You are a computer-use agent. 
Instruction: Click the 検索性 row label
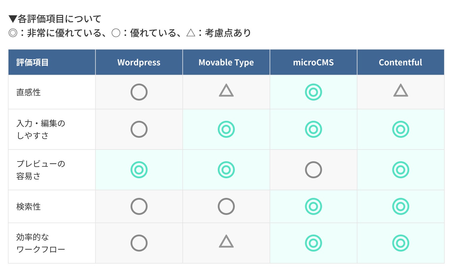point(28,207)
